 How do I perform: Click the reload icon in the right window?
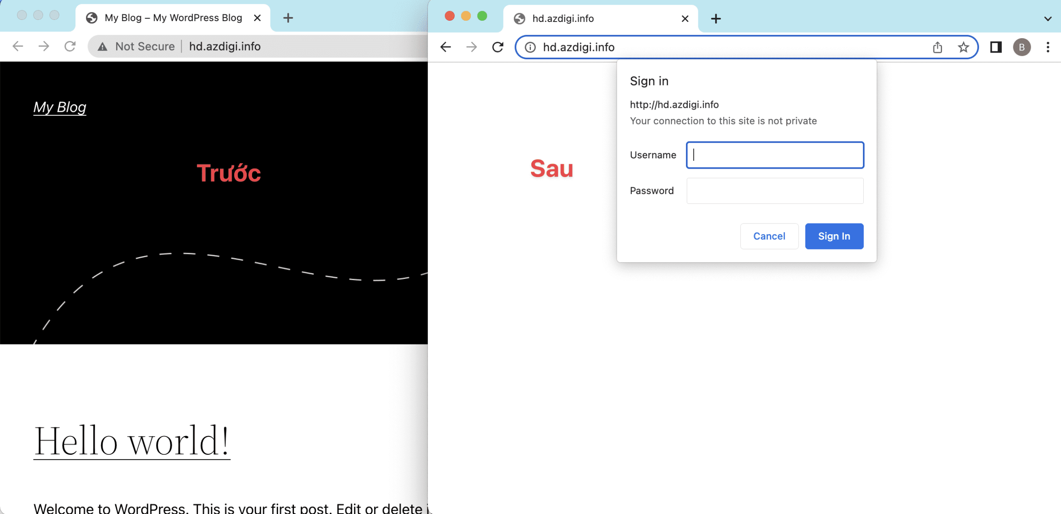[x=497, y=47]
